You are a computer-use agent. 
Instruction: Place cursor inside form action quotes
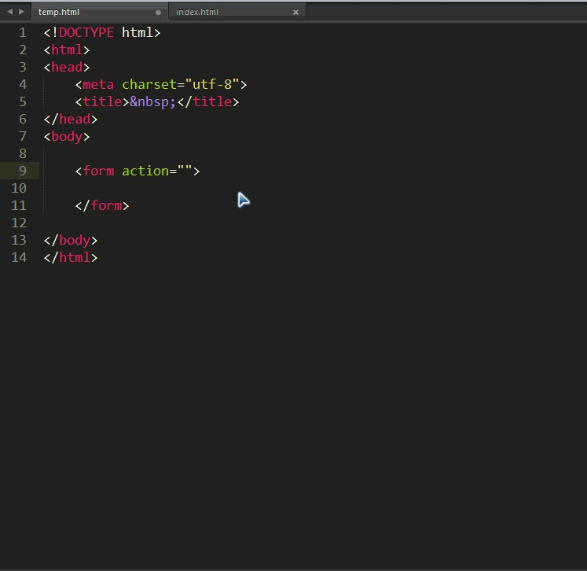click(185, 171)
